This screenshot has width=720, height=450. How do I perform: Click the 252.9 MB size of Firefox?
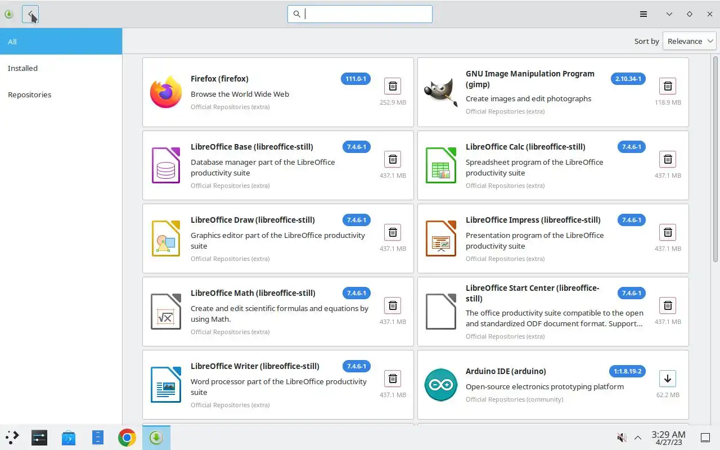point(393,102)
